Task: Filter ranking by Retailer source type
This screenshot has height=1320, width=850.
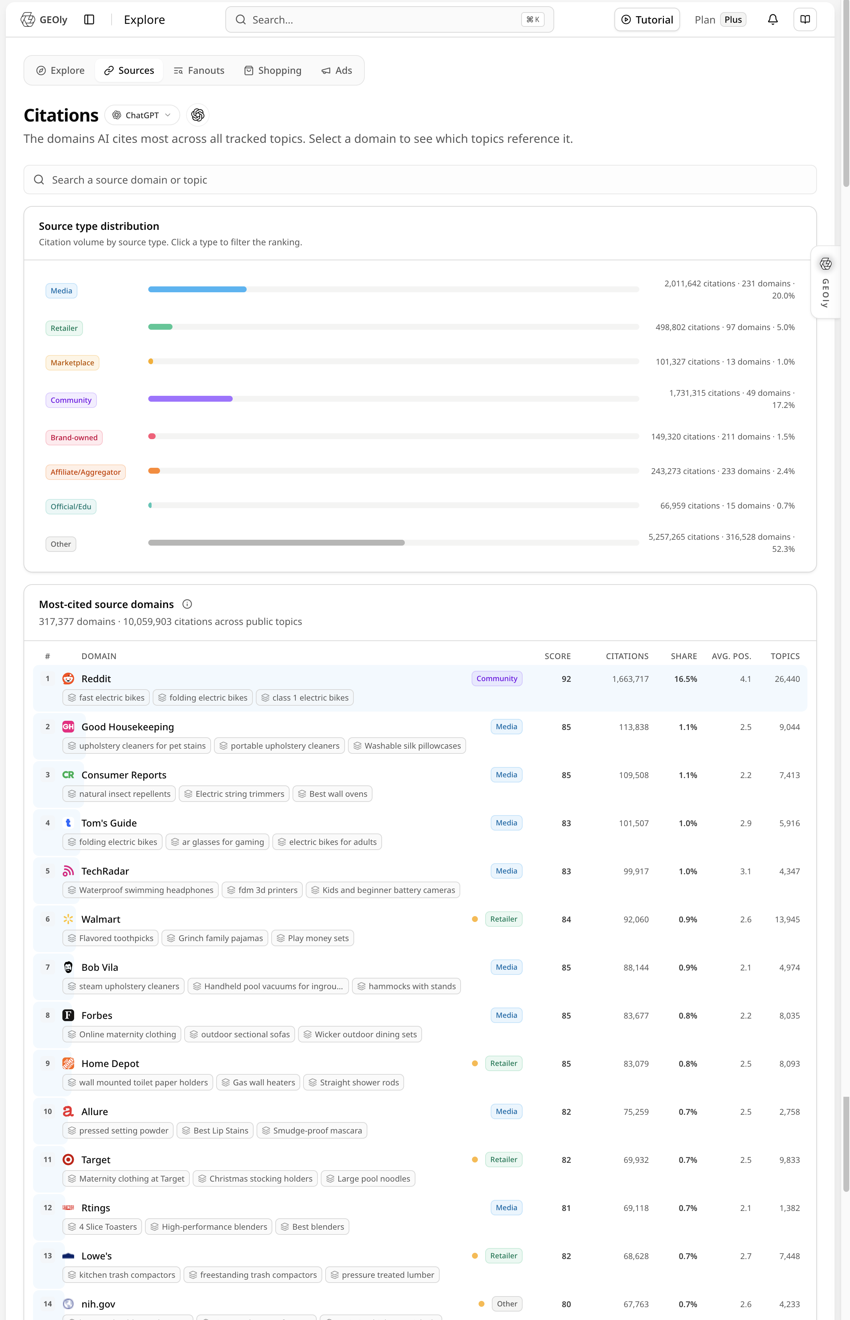Action: 64,328
